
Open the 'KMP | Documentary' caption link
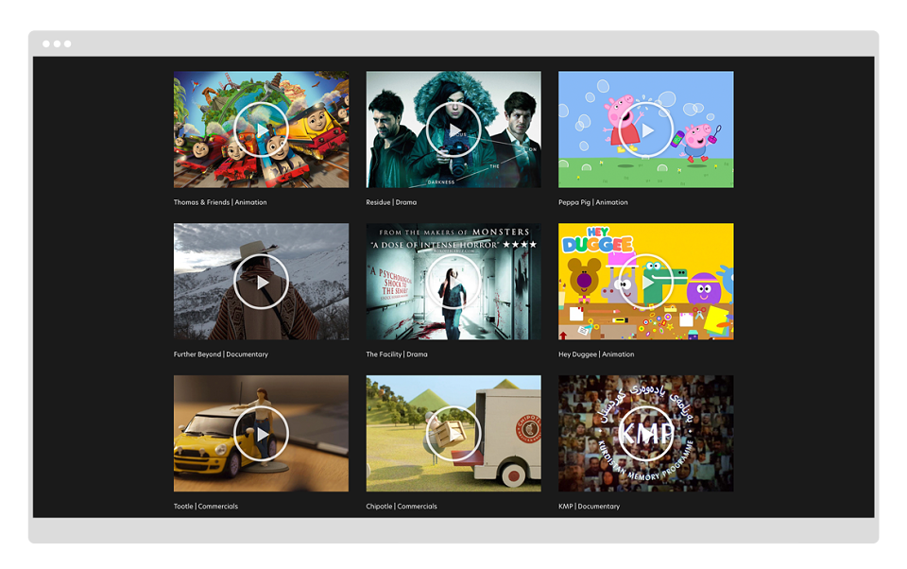click(x=589, y=507)
